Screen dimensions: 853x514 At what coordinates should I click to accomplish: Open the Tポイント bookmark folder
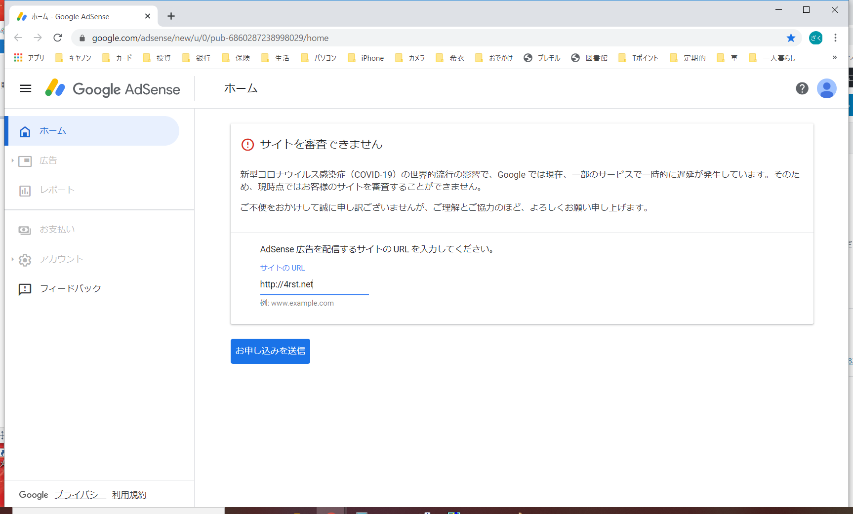(x=638, y=58)
